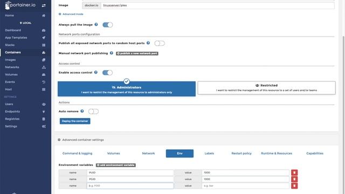Open Networks in sidebar
The height and width of the screenshot is (194, 345).
click(x=12, y=67)
